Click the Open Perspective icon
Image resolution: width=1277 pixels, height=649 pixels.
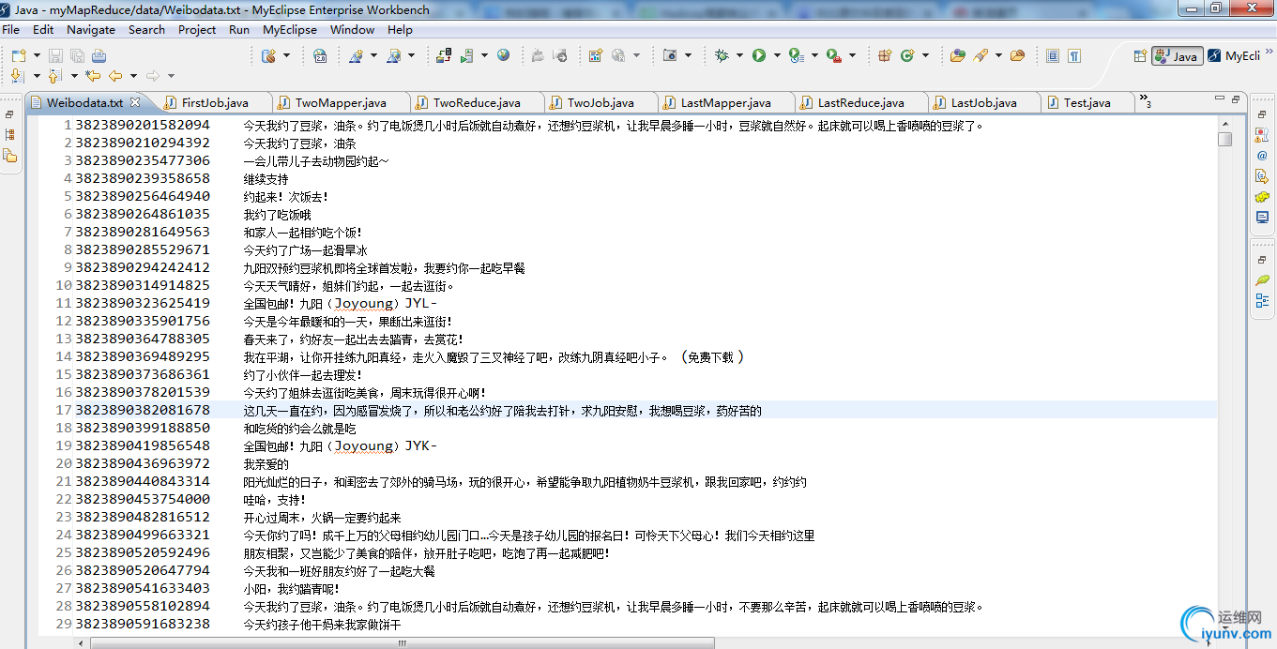[1140, 56]
